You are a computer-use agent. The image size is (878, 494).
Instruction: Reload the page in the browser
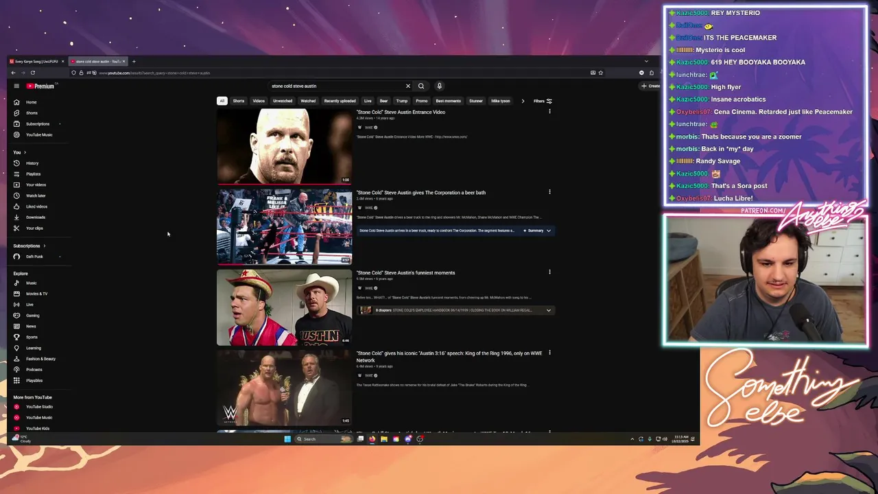32,73
